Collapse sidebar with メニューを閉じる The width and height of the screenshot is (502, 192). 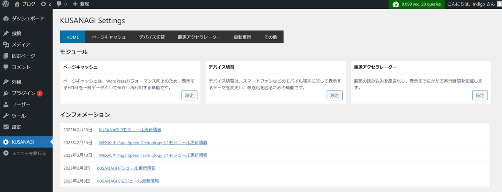29,153
